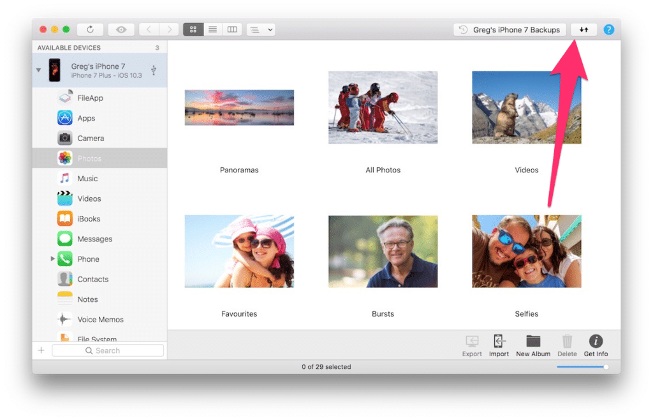653x420 pixels.
Task: Open the sort options dropdown
Action: point(261,29)
